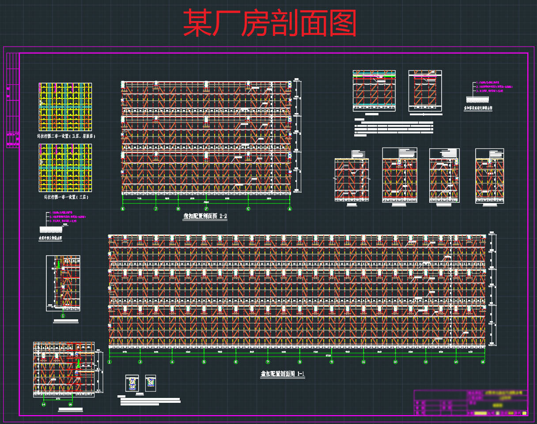Click axis bubble 6 under section 1-1
537x424 pixels.
pos(236,362)
